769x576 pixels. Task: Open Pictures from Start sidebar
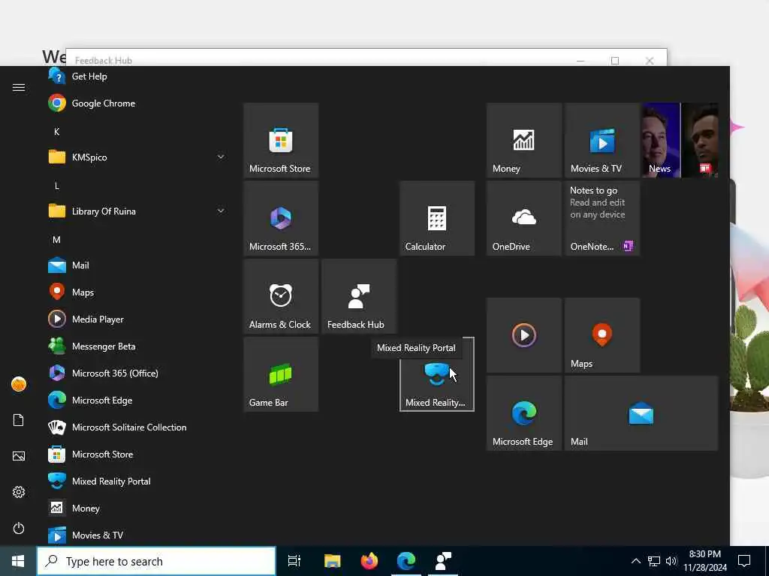point(19,456)
